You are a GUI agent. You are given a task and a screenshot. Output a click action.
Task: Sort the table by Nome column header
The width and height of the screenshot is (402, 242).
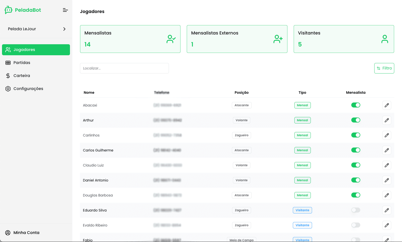(89, 92)
